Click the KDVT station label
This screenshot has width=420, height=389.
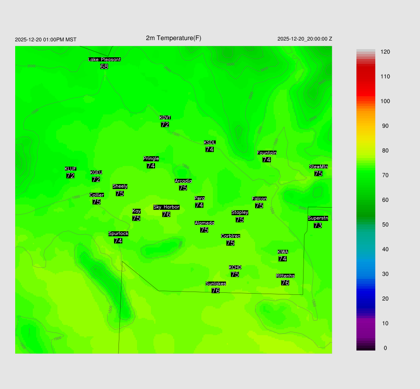[x=165, y=118]
